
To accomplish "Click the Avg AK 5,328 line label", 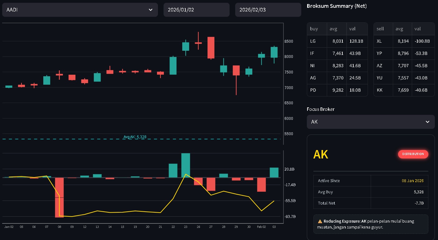I will coord(135,137).
